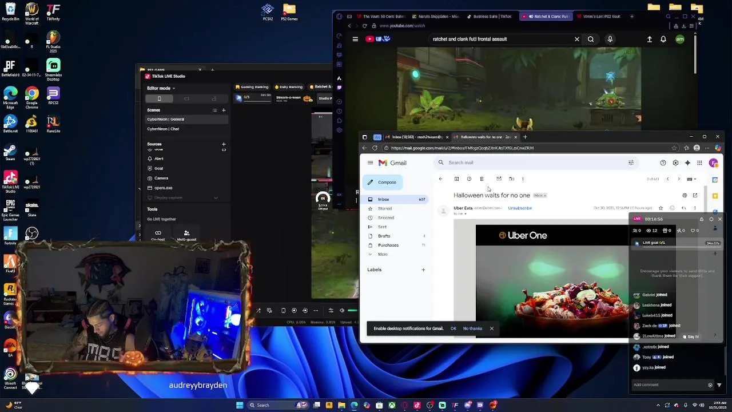Open Gmail main menu hamburger
Screen dimensions: 732x412
(370, 163)
